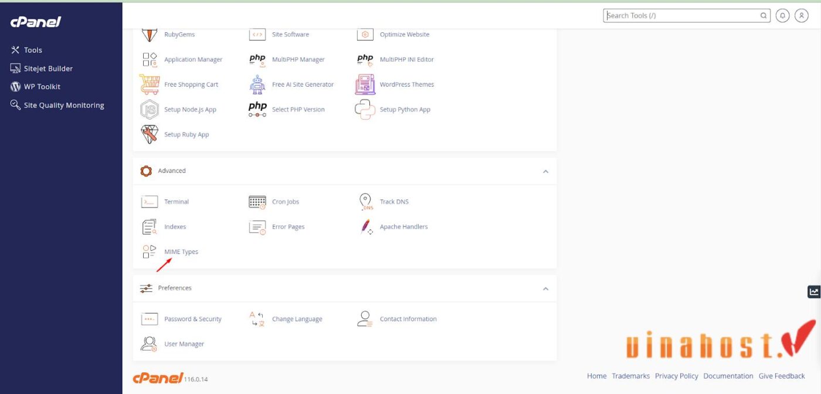Image resolution: width=821 pixels, height=394 pixels.
Task: Click the Select PHP Version link
Action: click(298, 110)
